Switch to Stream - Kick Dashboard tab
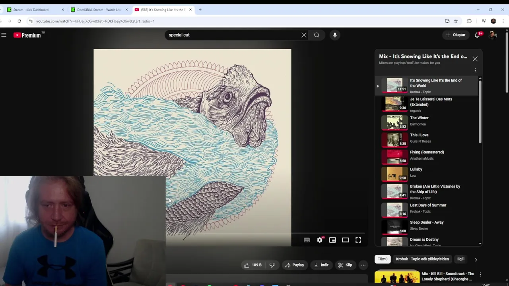 coord(35,10)
